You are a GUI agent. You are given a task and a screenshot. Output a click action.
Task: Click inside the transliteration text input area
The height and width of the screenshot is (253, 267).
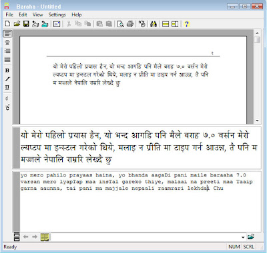[140, 202]
